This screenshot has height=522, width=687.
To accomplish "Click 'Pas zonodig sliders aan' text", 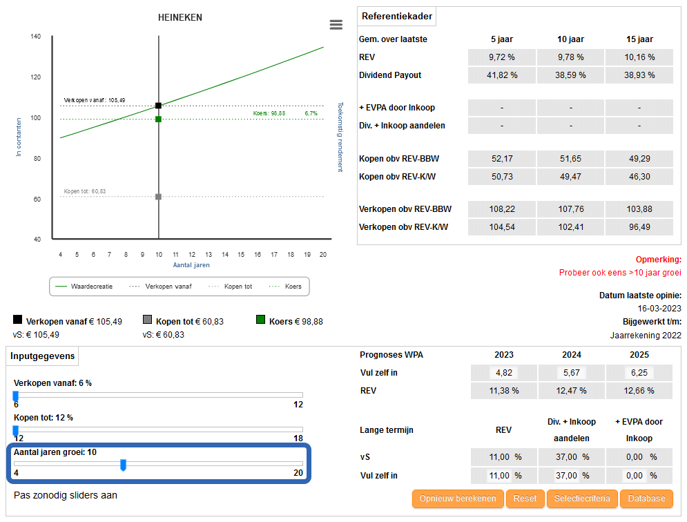I will coord(66,495).
